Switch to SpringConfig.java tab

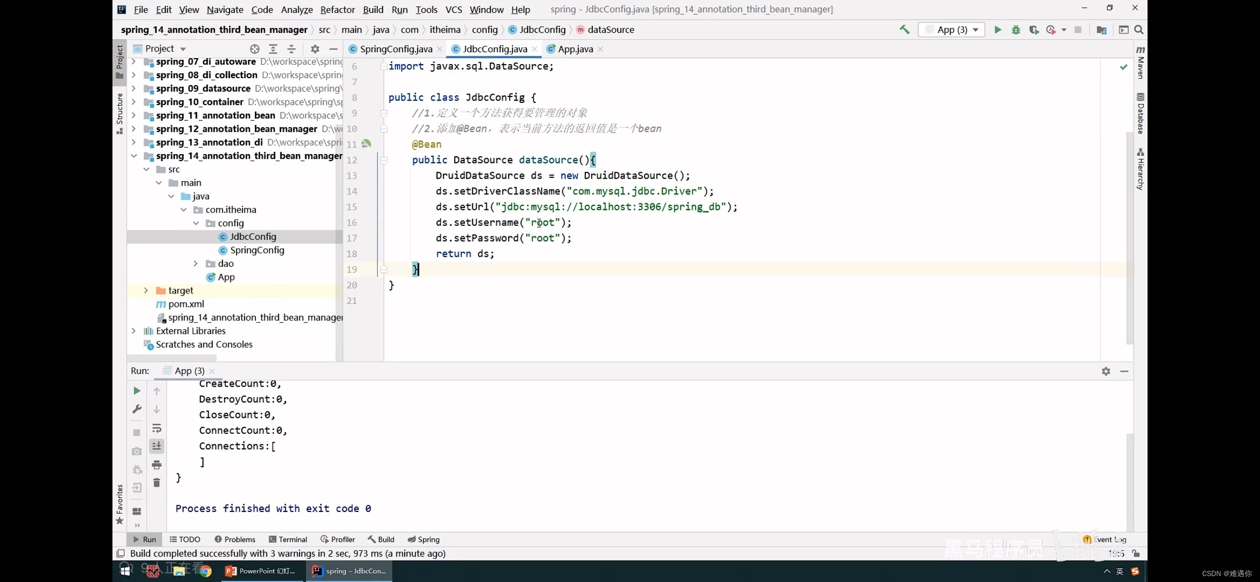point(396,49)
